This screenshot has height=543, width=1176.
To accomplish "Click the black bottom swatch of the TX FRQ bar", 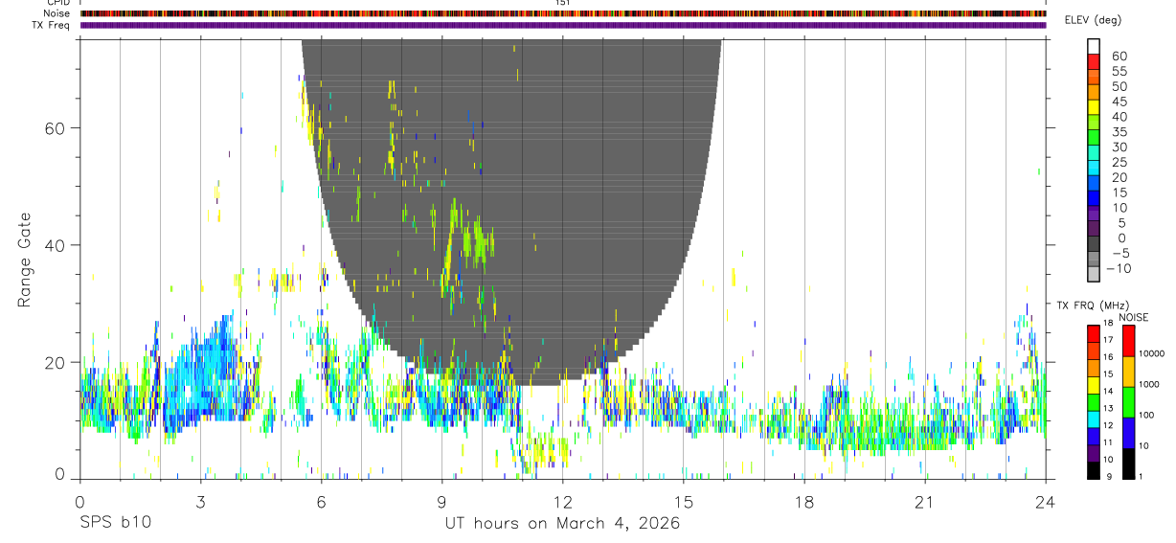I will coord(1094,470).
